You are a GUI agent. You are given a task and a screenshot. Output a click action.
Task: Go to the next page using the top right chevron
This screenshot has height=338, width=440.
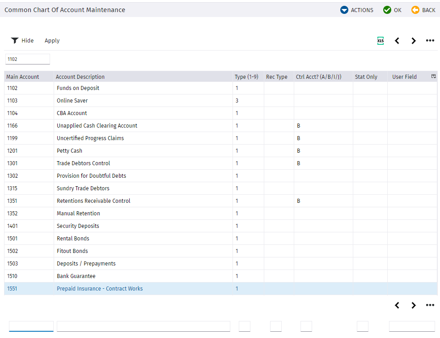click(x=413, y=41)
